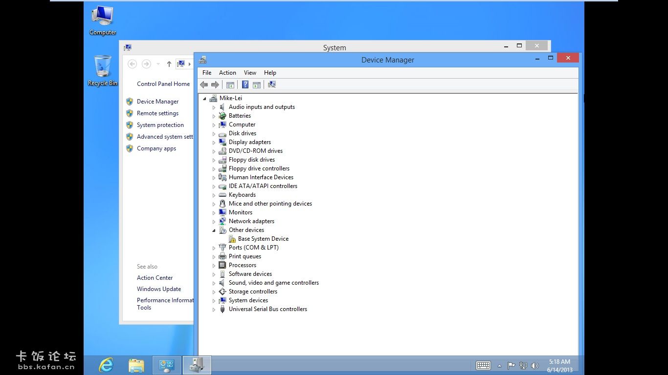Collapse the Mike-Lei root node arrow
668x375 pixels.
[x=205, y=98]
